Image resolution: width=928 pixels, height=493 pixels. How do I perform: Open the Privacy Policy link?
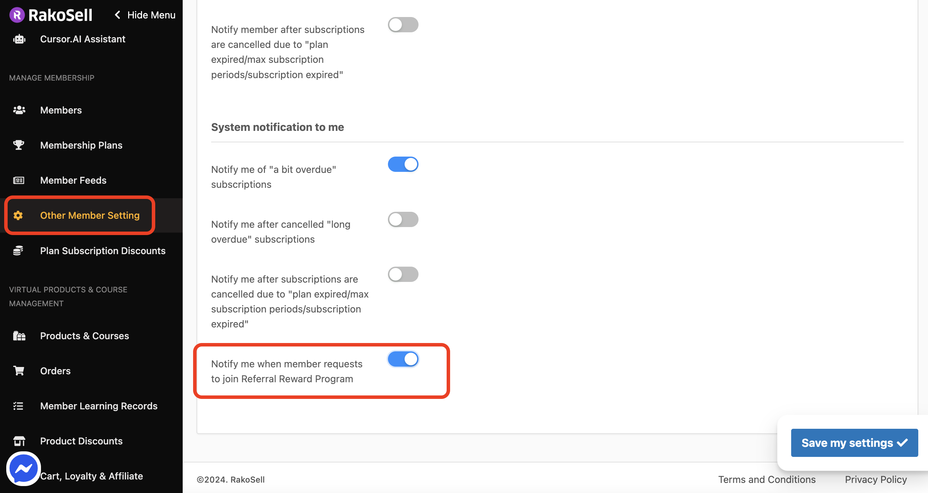point(876,479)
